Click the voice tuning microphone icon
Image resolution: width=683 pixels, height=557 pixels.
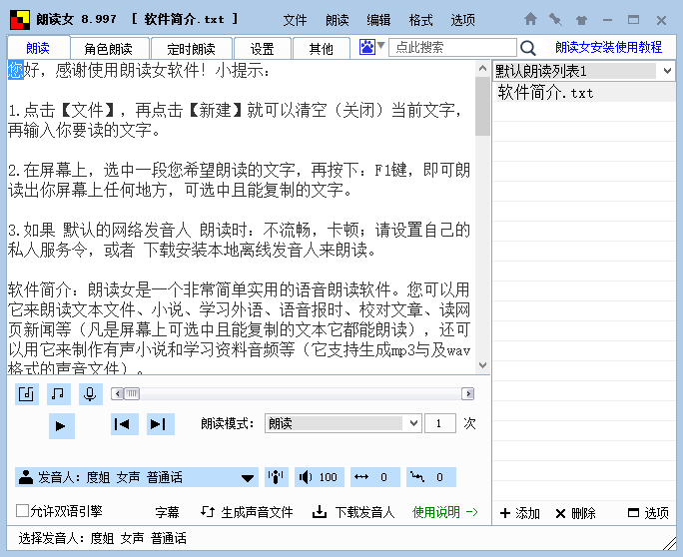coord(277,477)
